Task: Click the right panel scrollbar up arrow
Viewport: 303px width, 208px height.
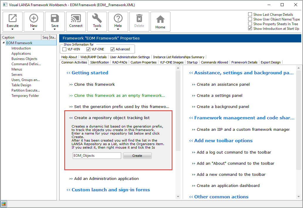Action: pos(299,68)
